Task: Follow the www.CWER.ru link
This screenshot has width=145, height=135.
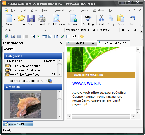Action: [87, 83]
